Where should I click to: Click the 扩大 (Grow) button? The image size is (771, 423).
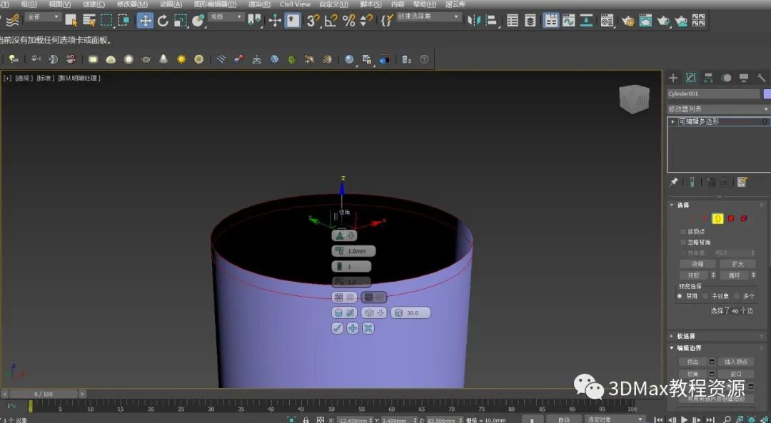[x=737, y=264]
